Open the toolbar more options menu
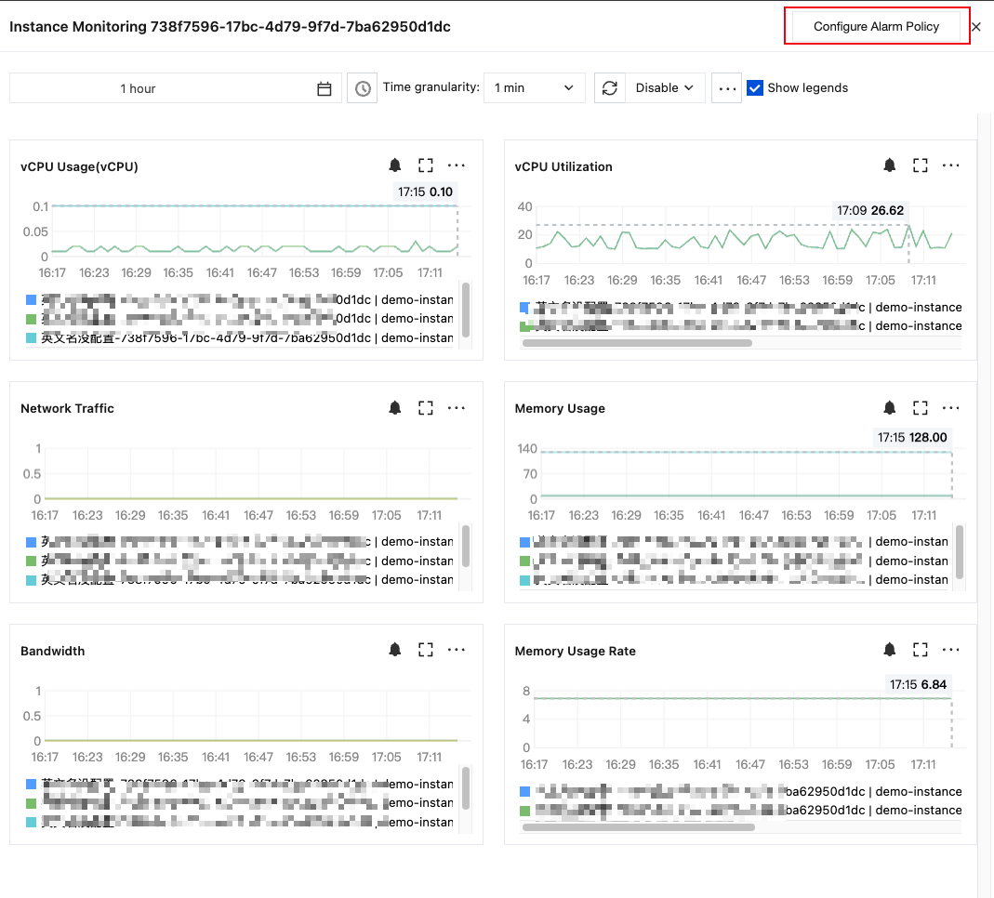The height and width of the screenshot is (898, 994). [727, 88]
